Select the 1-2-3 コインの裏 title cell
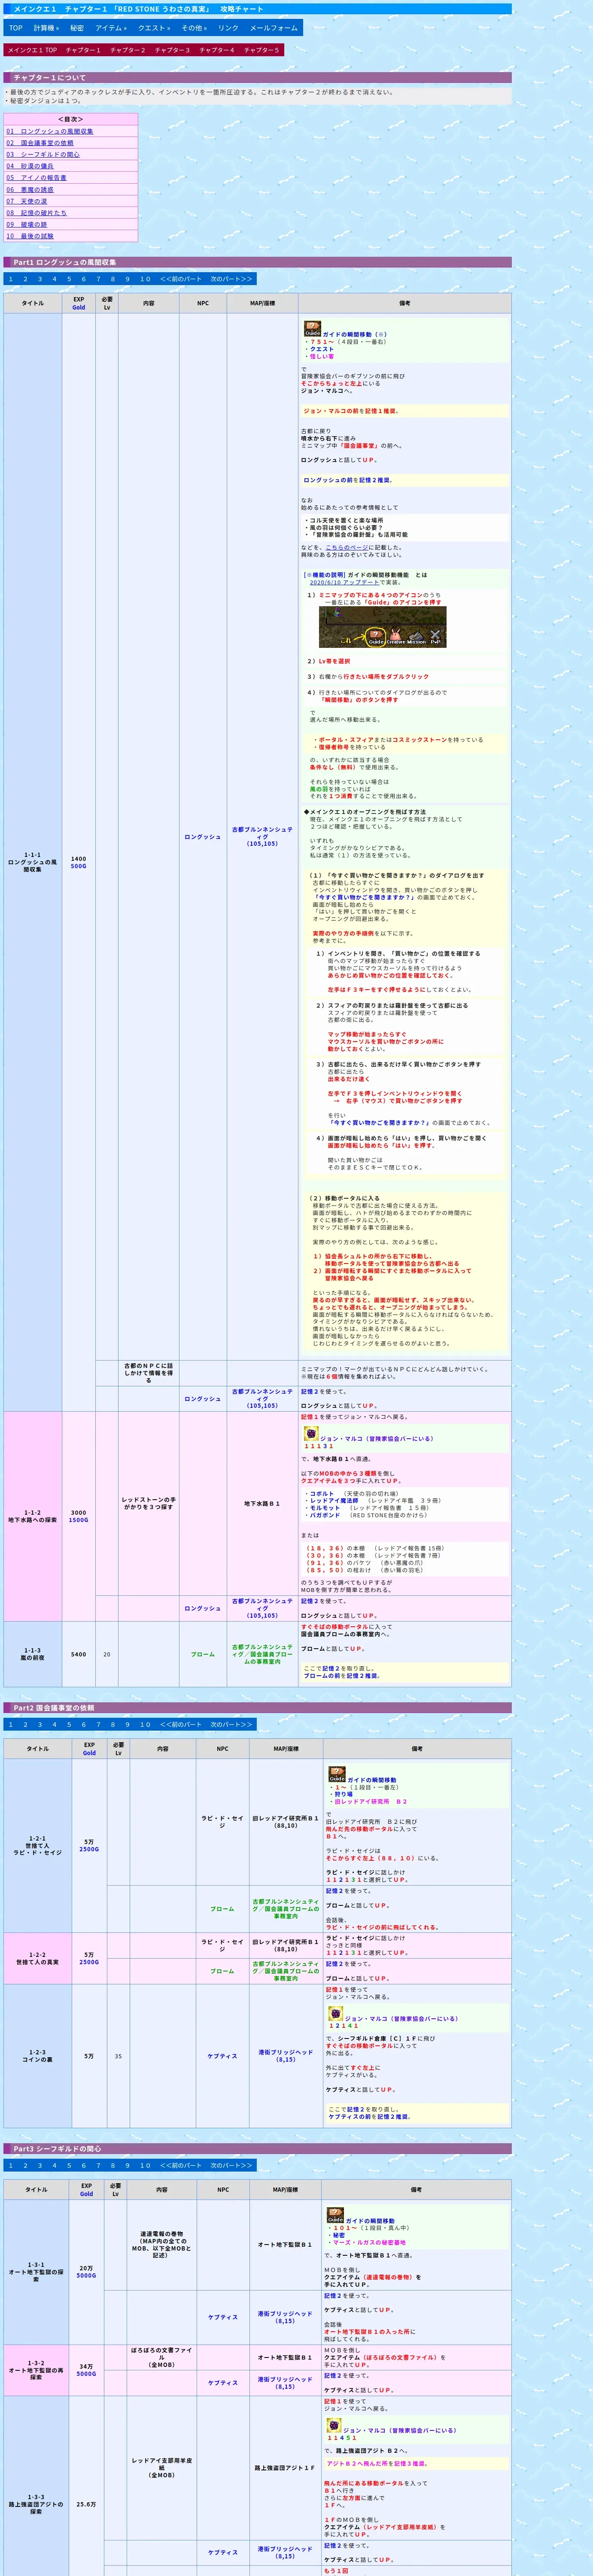 [x=37, y=2056]
